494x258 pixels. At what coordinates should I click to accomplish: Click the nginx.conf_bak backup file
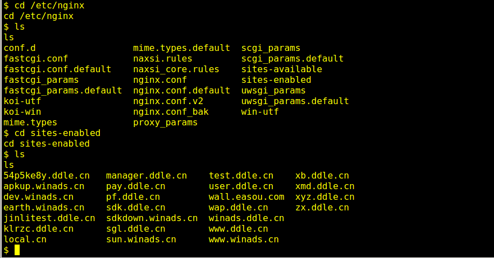[171, 111]
